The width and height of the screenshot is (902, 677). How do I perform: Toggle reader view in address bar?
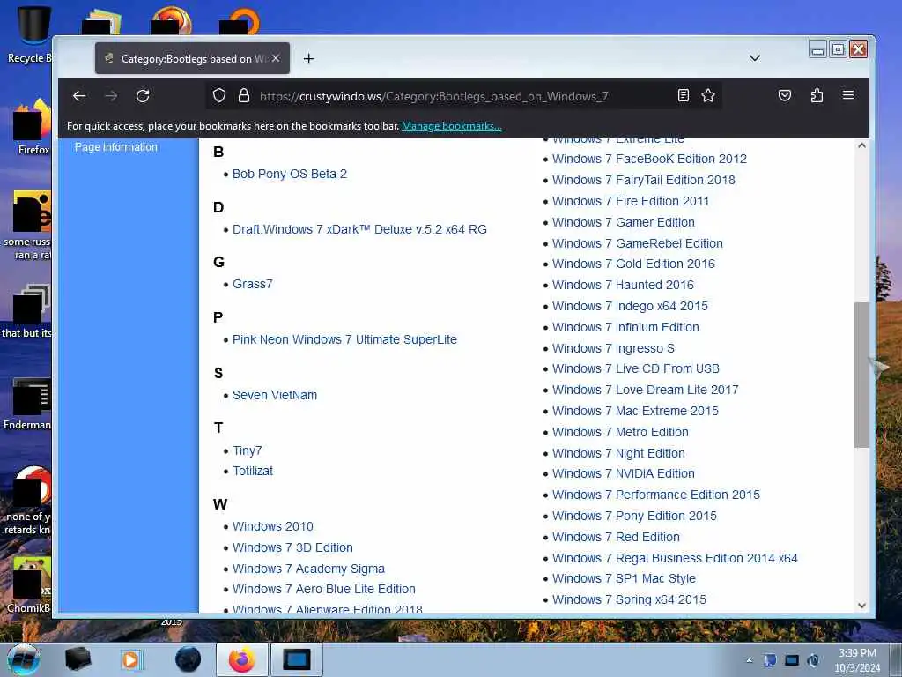pyautogui.click(x=683, y=95)
